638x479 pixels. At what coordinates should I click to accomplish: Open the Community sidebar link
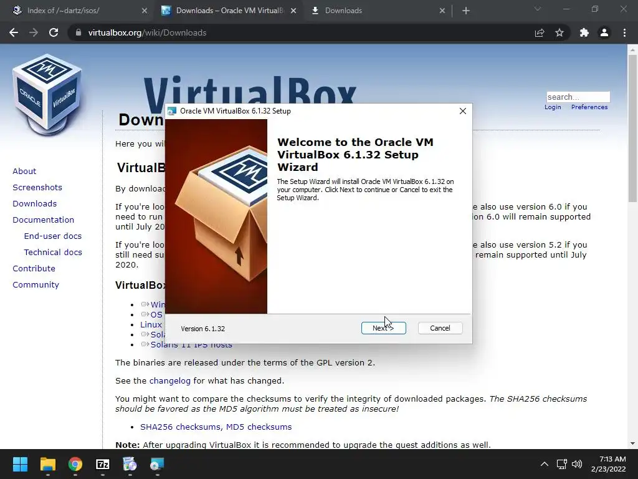tap(36, 285)
